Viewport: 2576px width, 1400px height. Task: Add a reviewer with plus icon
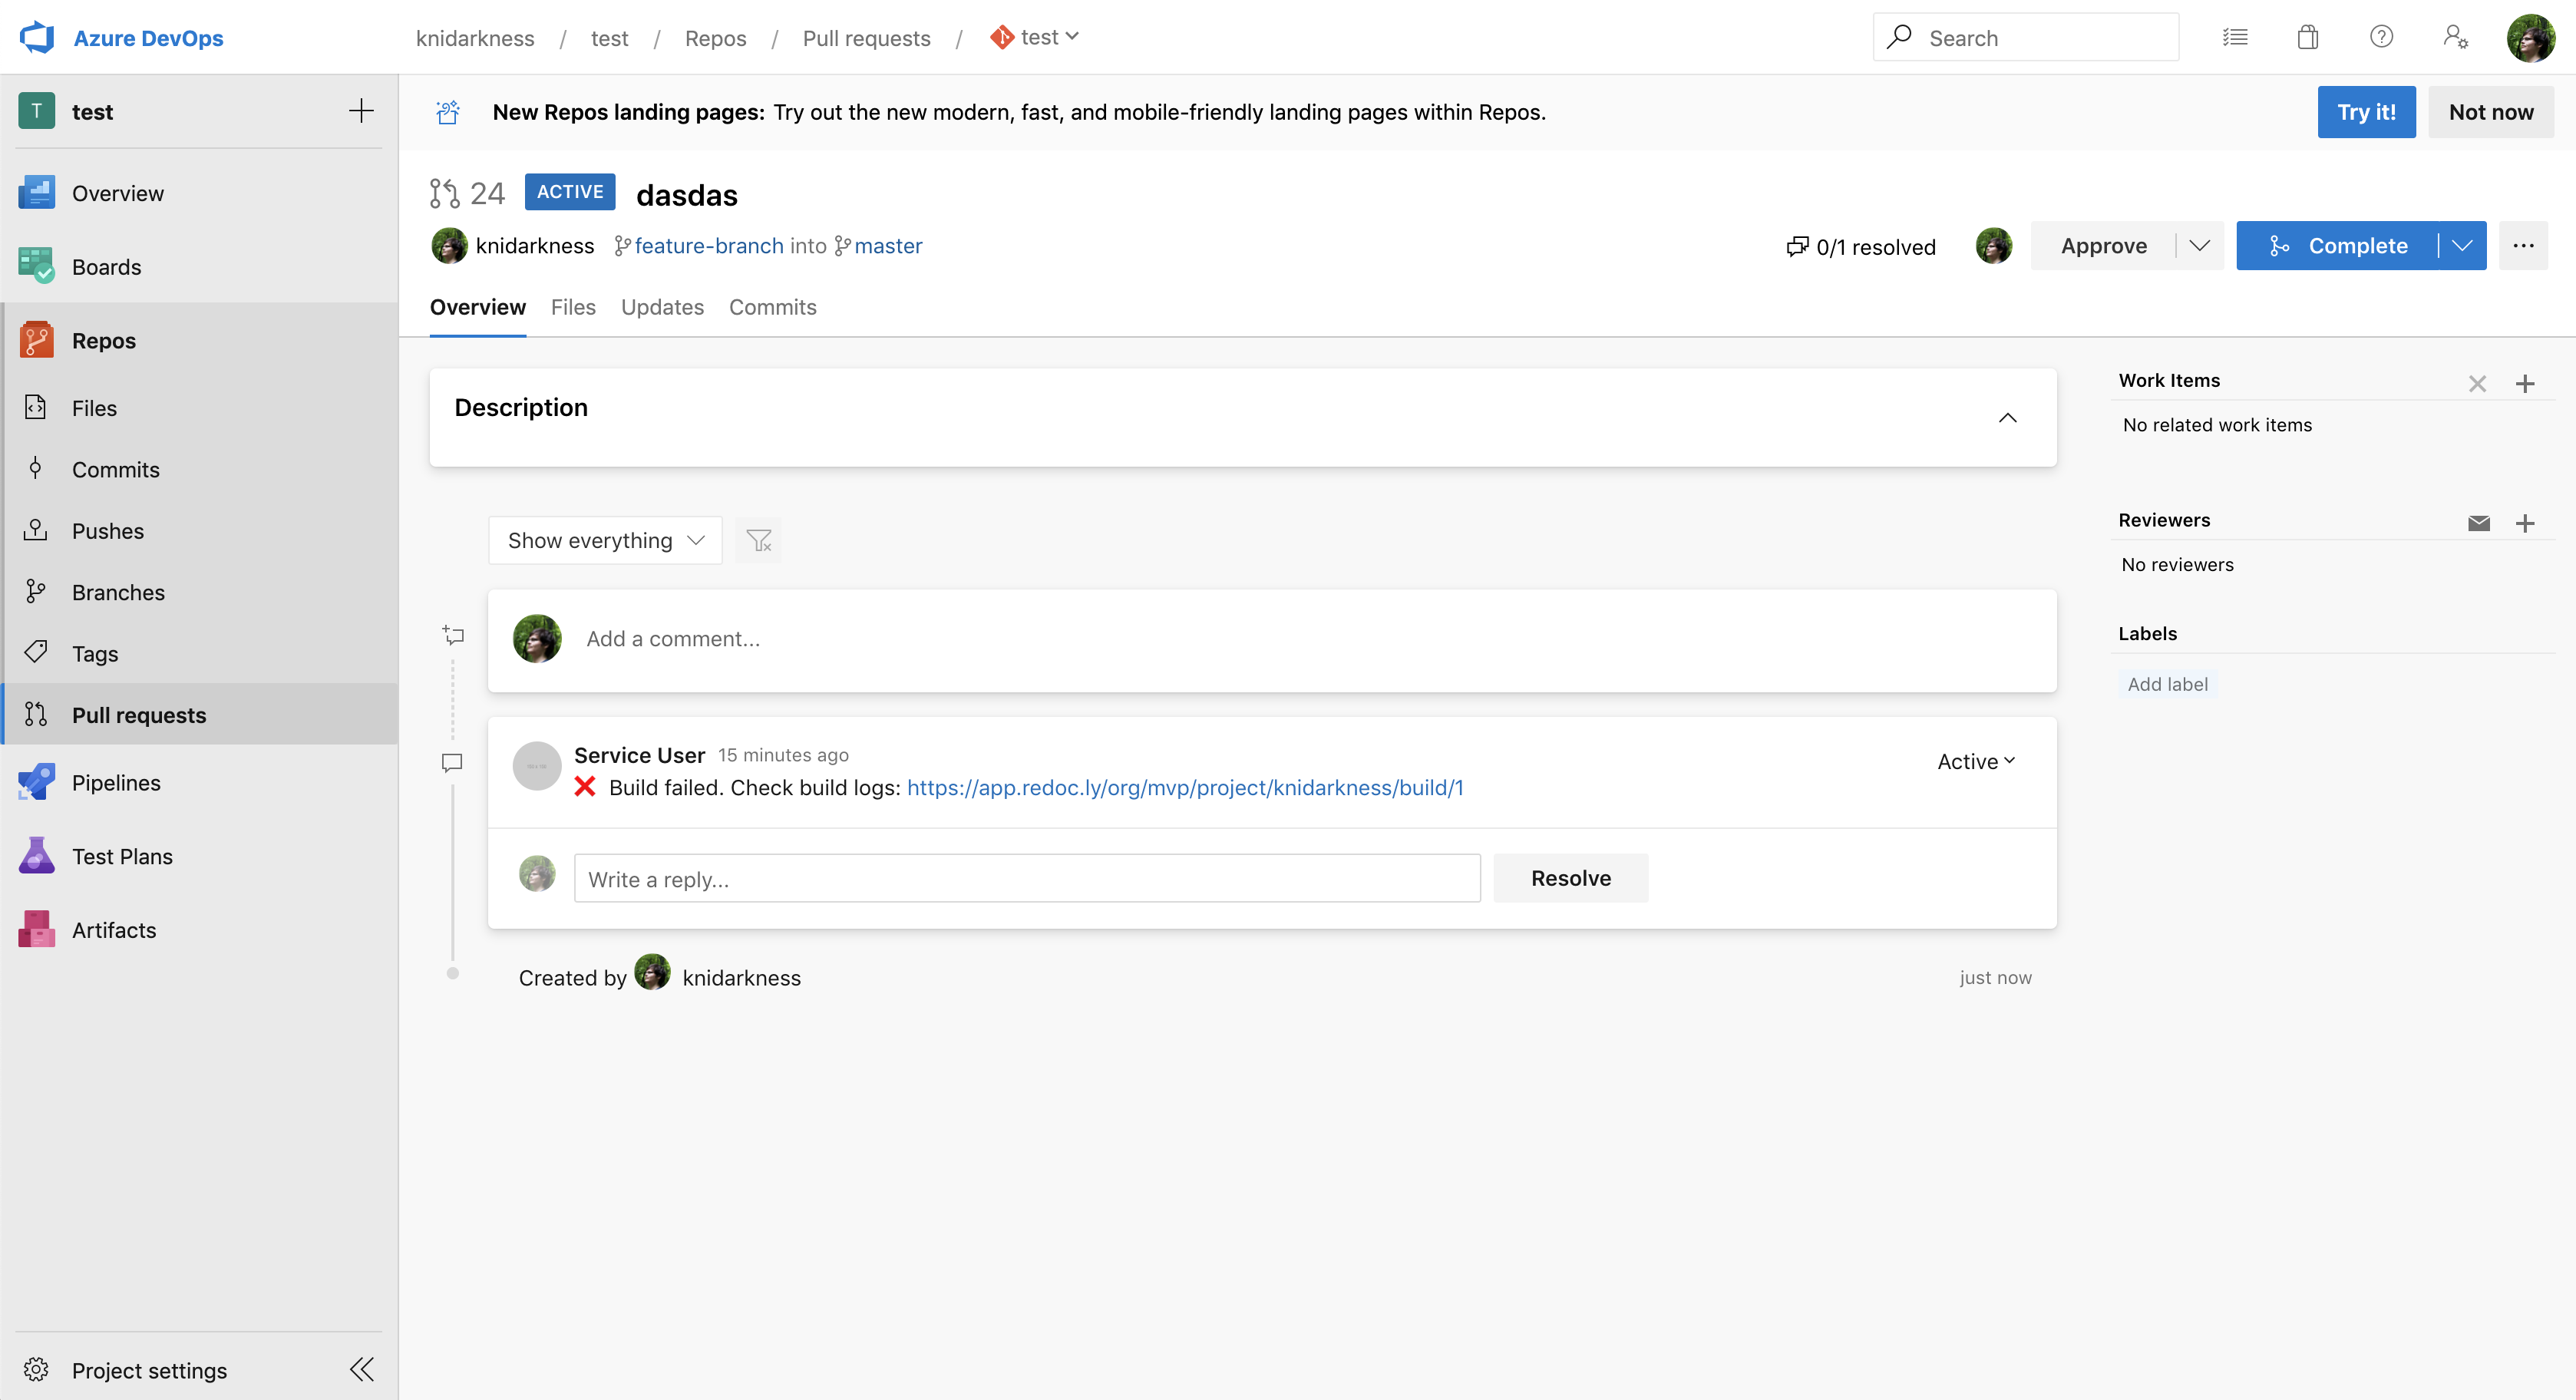(x=2525, y=523)
